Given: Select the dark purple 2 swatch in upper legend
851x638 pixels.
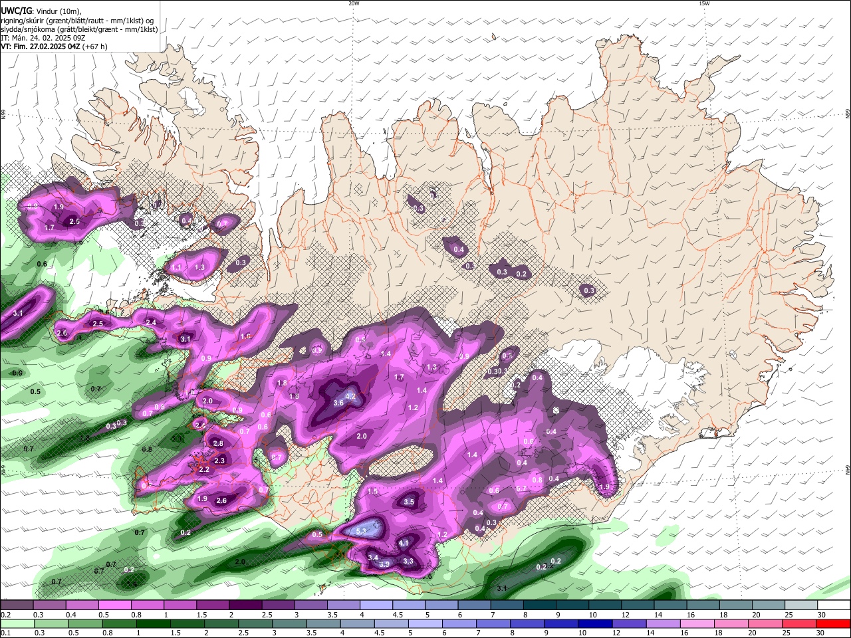Looking at the screenshot, I should coord(245,605).
